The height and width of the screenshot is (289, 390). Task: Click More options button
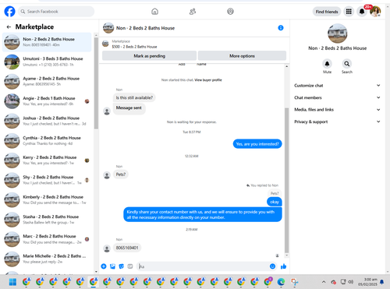pyautogui.click(x=242, y=56)
